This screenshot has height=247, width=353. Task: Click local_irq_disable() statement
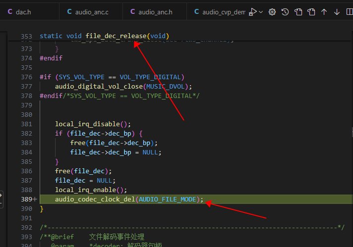point(93,124)
